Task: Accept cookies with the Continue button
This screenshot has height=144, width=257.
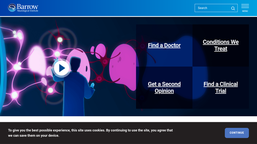Action: tap(237, 133)
